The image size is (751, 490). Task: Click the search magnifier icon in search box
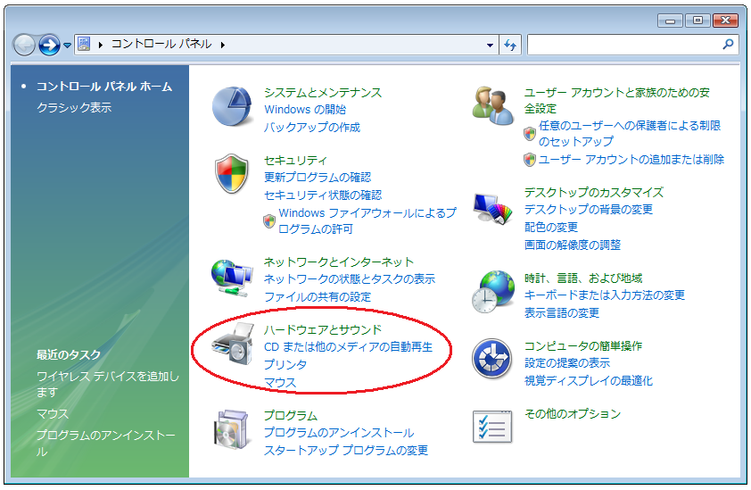[x=728, y=44]
